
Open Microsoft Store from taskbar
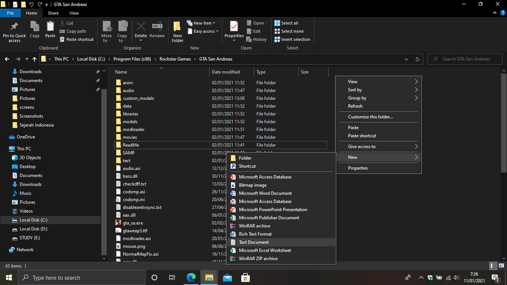(245, 277)
